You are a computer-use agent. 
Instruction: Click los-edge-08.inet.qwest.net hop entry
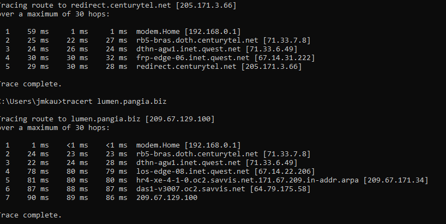(x=193, y=171)
